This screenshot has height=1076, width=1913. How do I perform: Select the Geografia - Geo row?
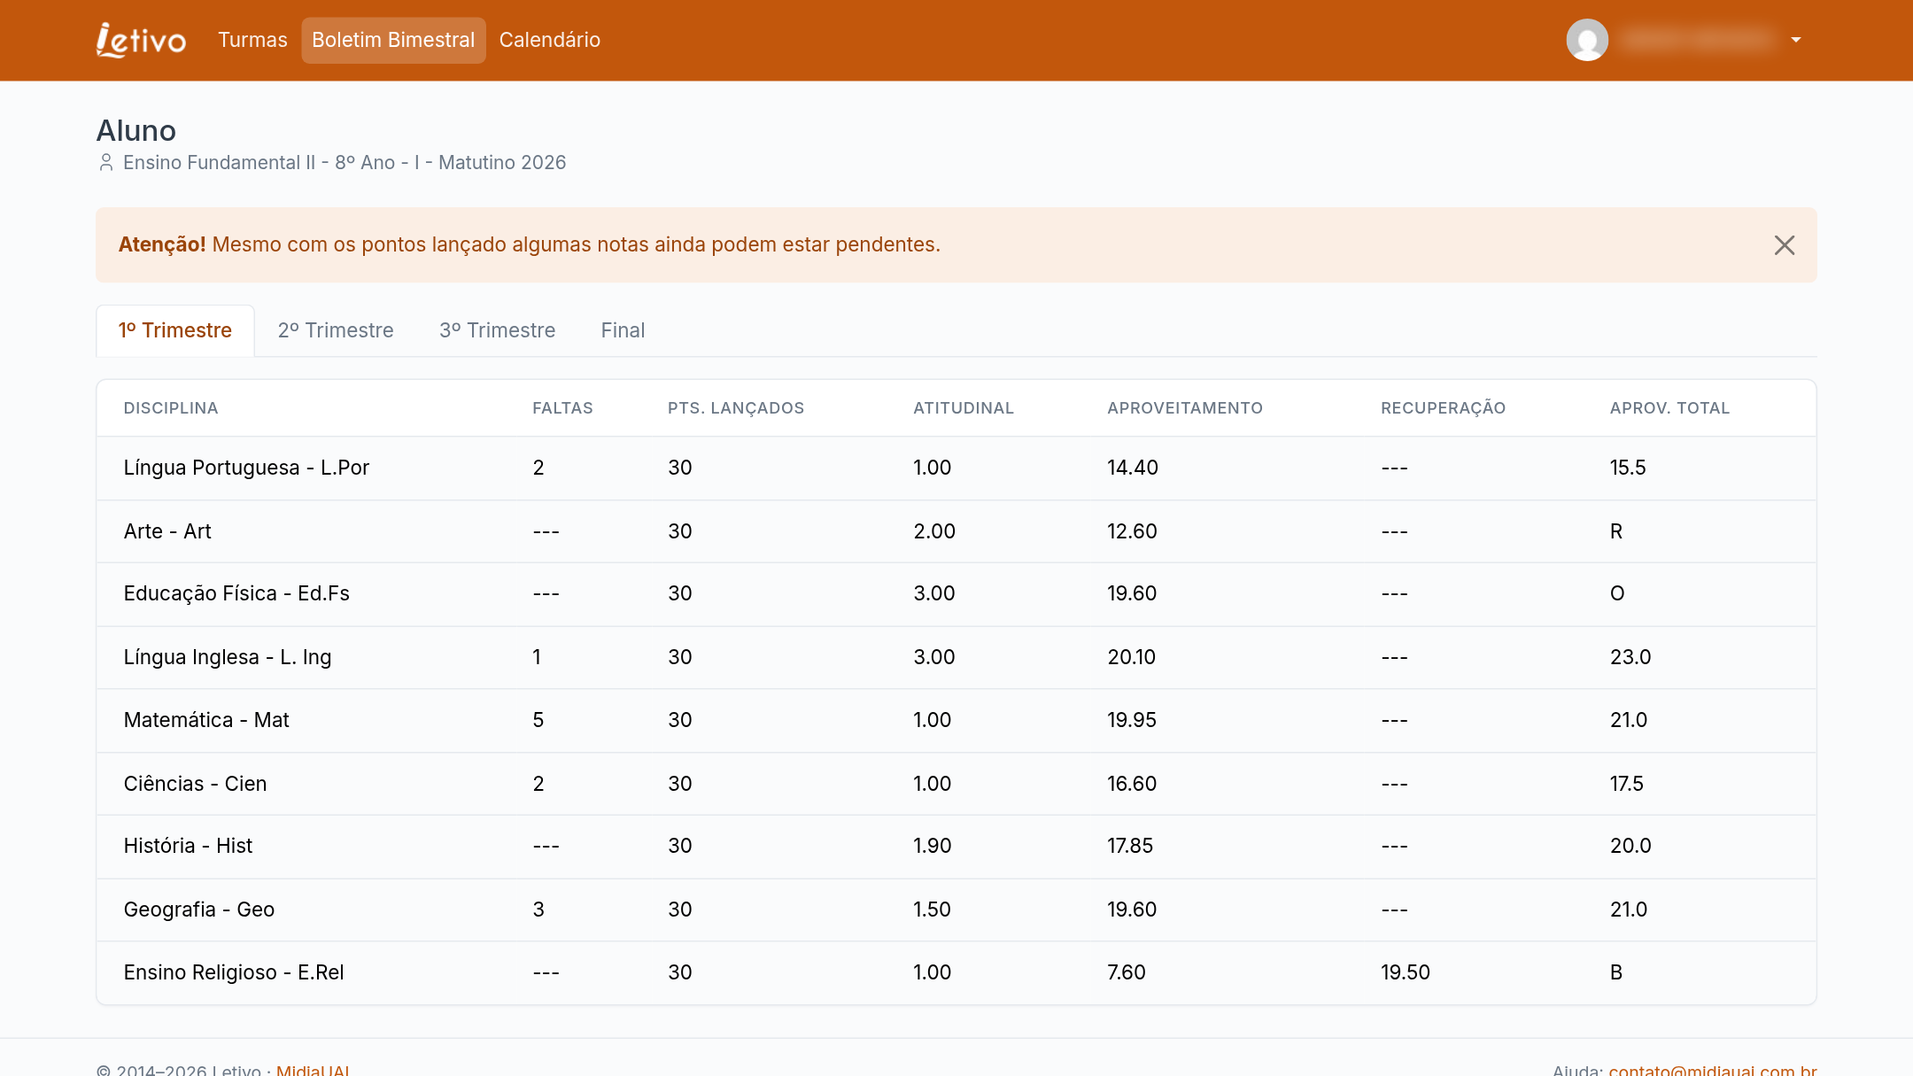(x=956, y=910)
